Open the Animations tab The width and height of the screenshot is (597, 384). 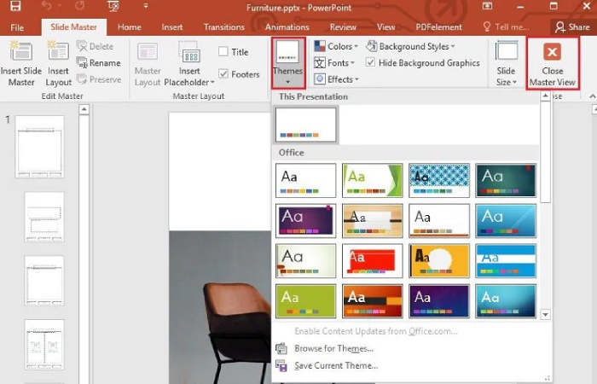tap(287, 27)
